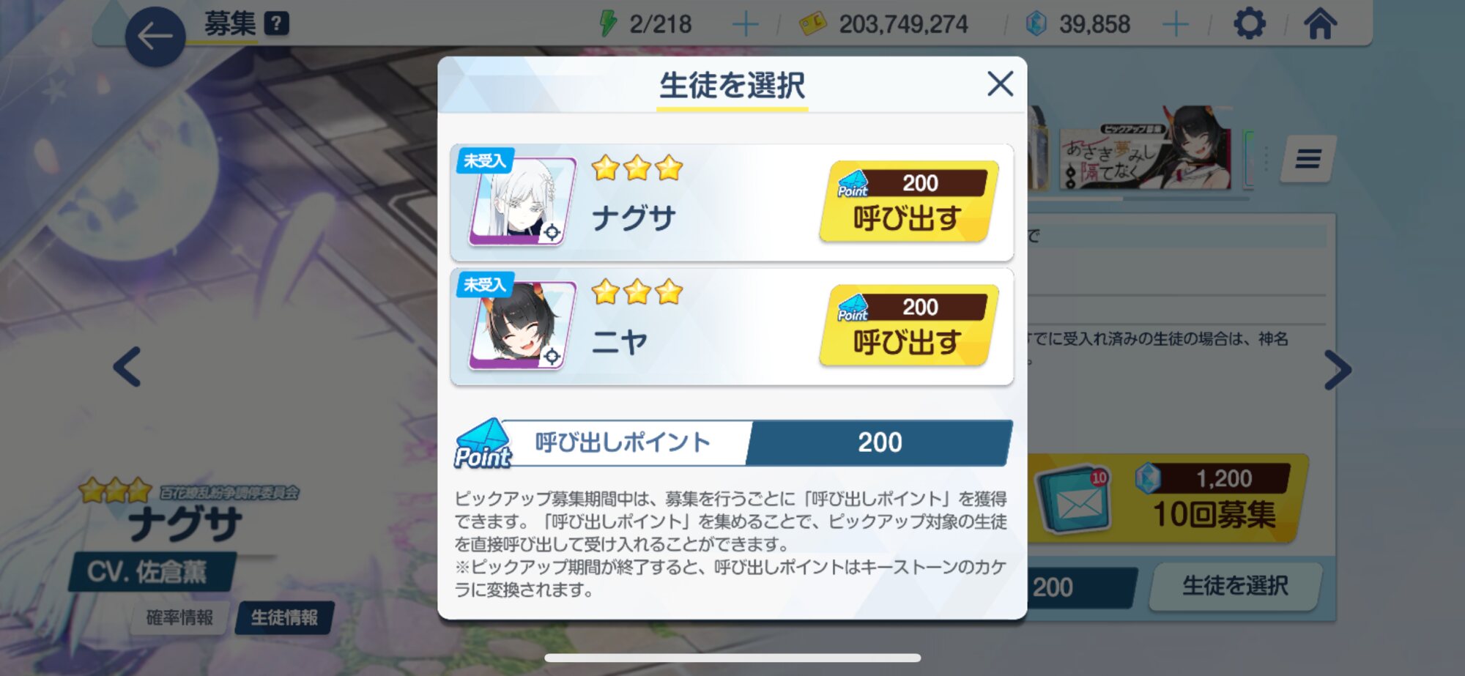Summon ニヤ with 200 points button

click(909, 325)
